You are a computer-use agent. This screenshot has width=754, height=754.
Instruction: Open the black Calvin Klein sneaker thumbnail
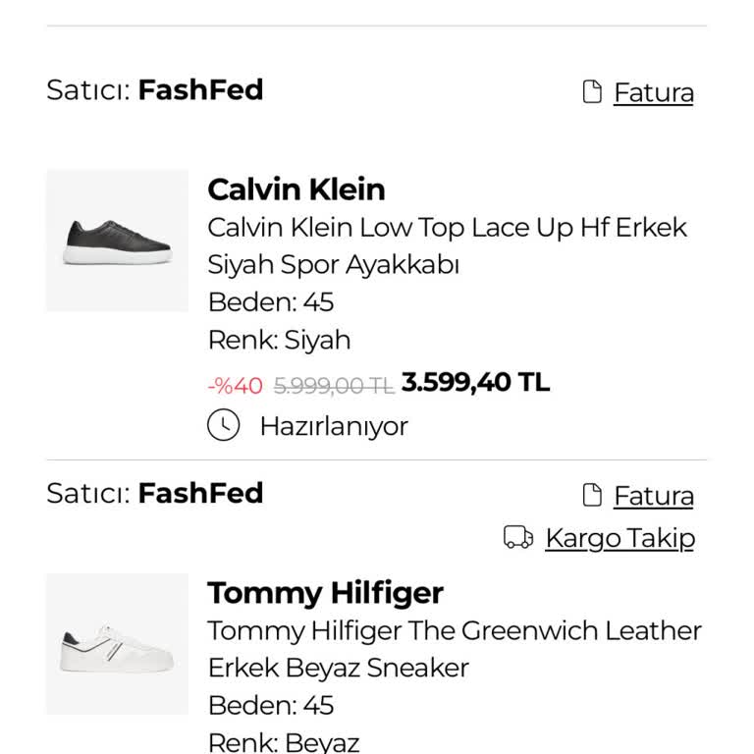pos(117,241)
